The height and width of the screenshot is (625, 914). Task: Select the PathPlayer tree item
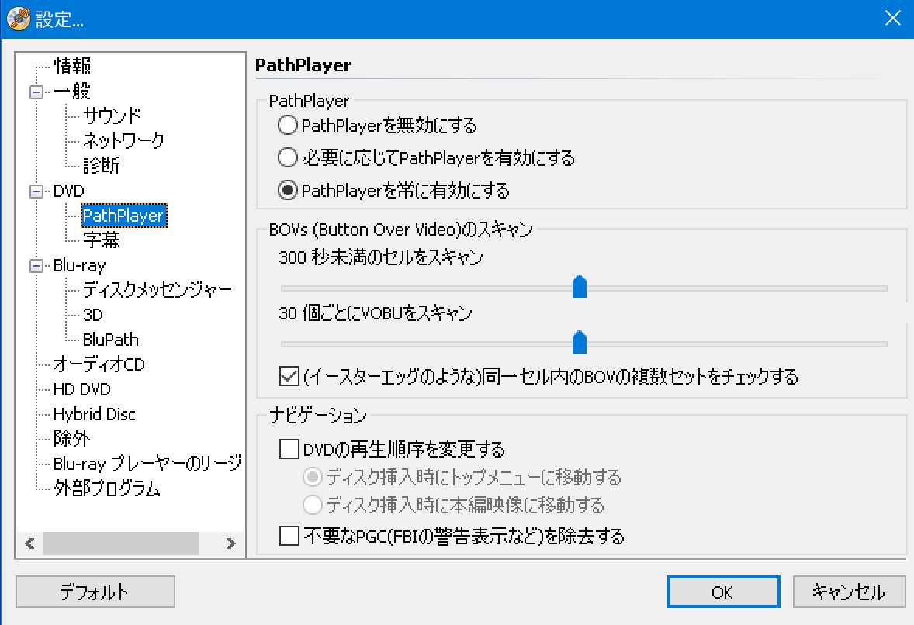click(x=123, y=216)
